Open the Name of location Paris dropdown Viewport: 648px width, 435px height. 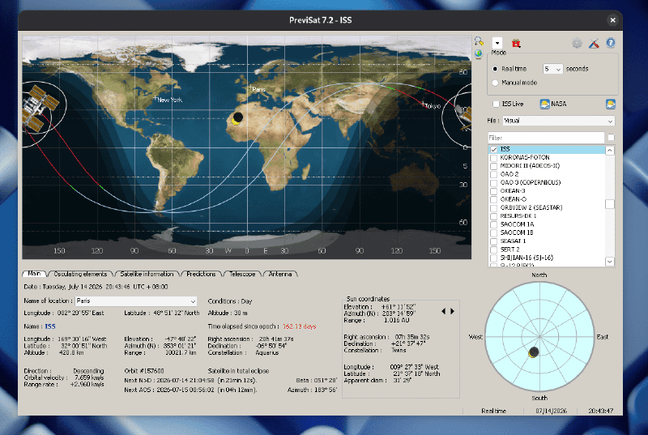pos(135,301)
